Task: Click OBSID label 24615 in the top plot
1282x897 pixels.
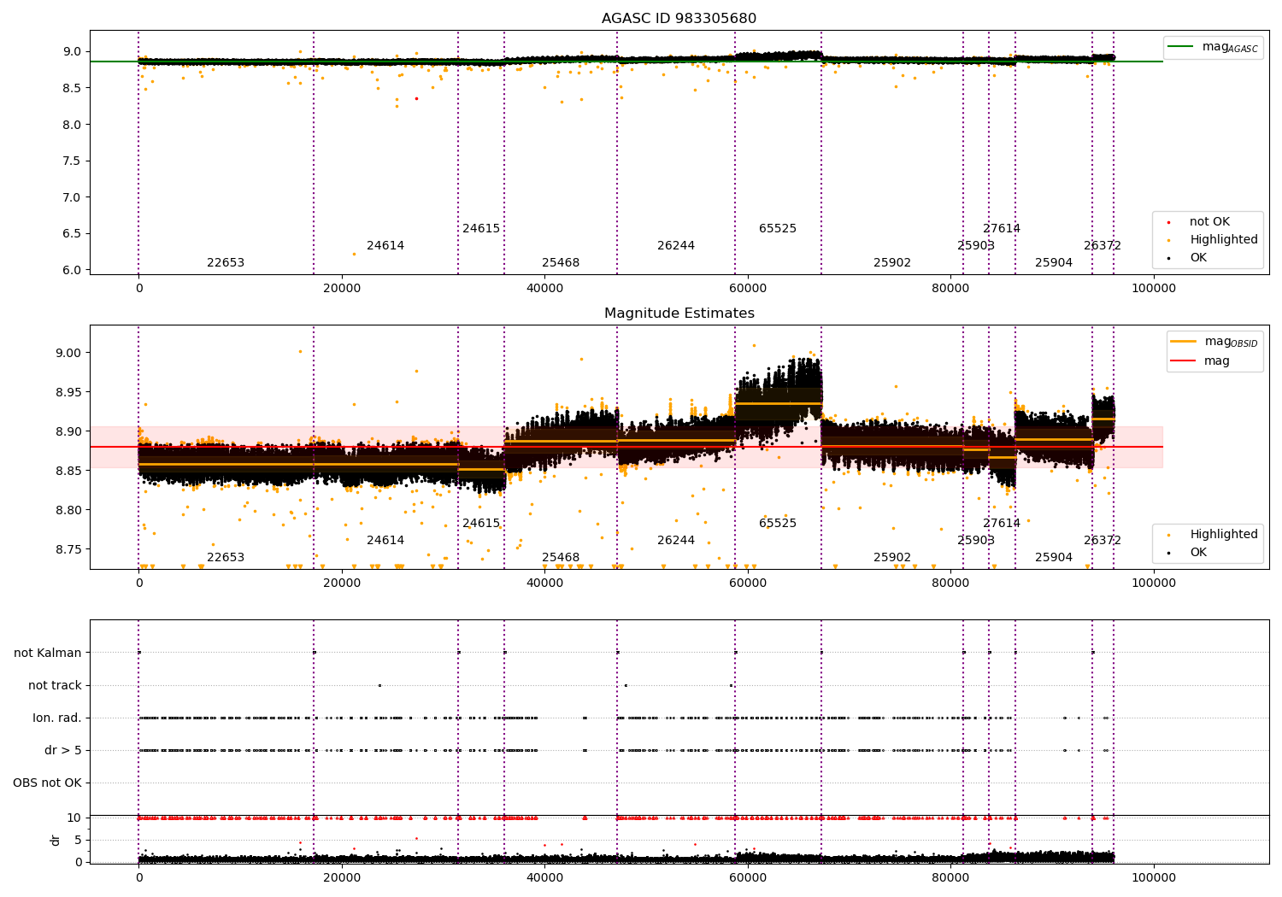Action: pos(481,229)
